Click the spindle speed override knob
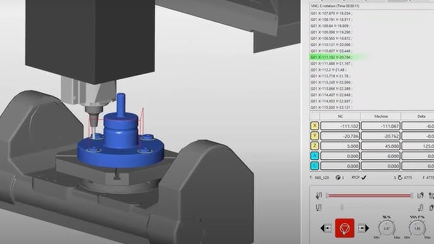The height and width of the screenshot is (244, 434). [x=387, y=228]
